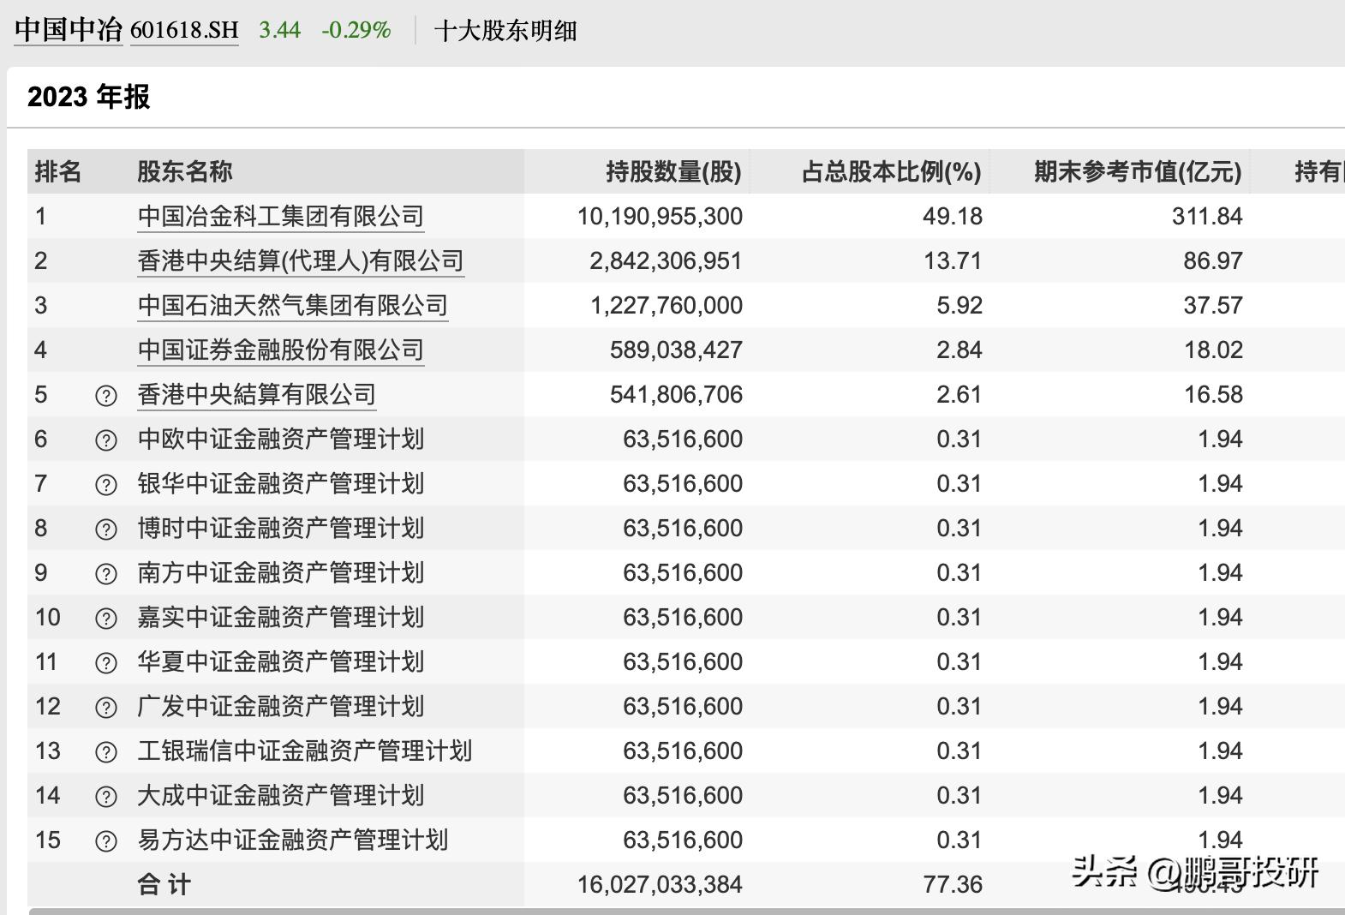Open shareholder 中国石油天然气集团有限公司 link
This screenshot has height=915, width=1345.
pos(293,306)
